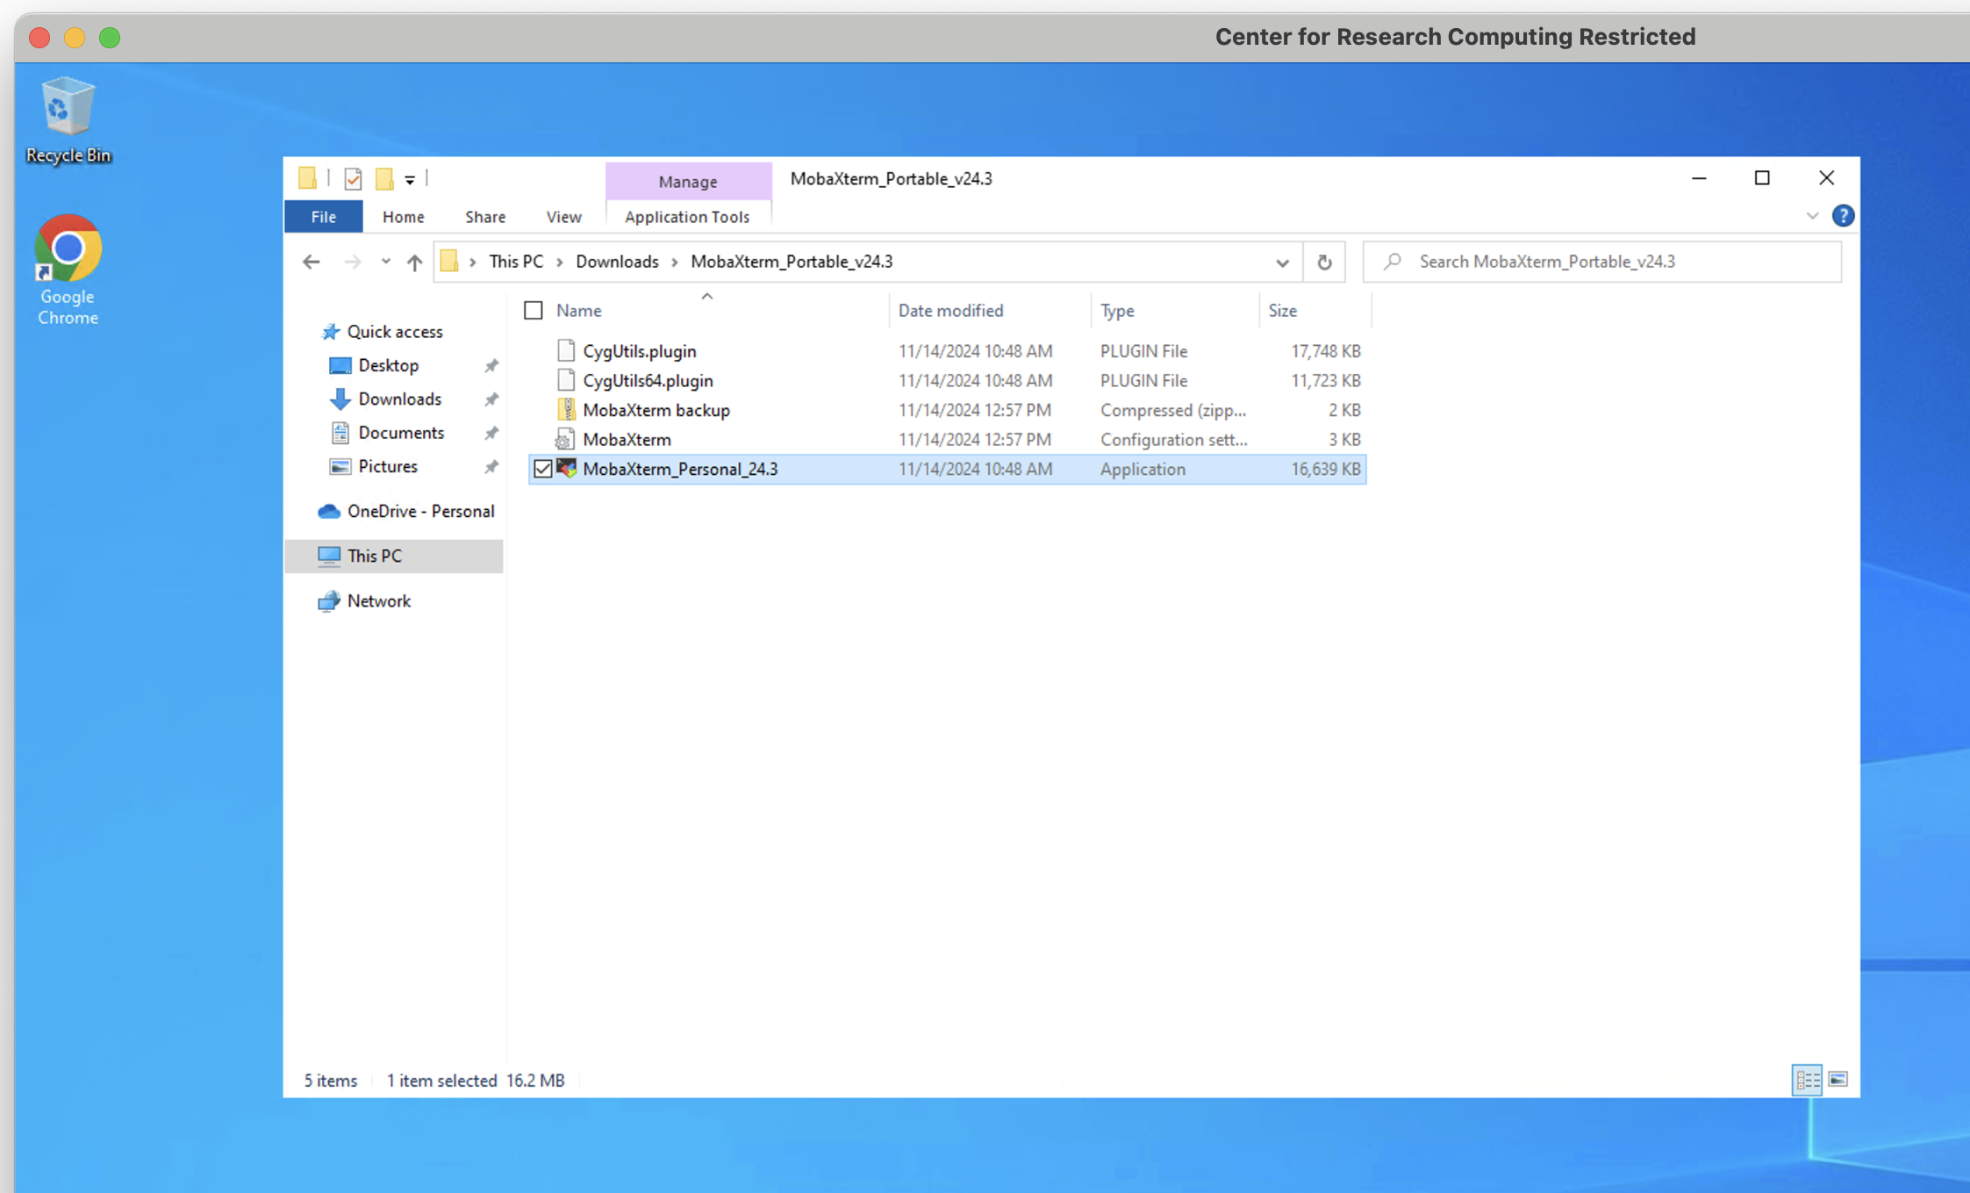This screenshot has height=1193, width=1970.
Task: Open Documents in the navigation pane
Action: 401,433
